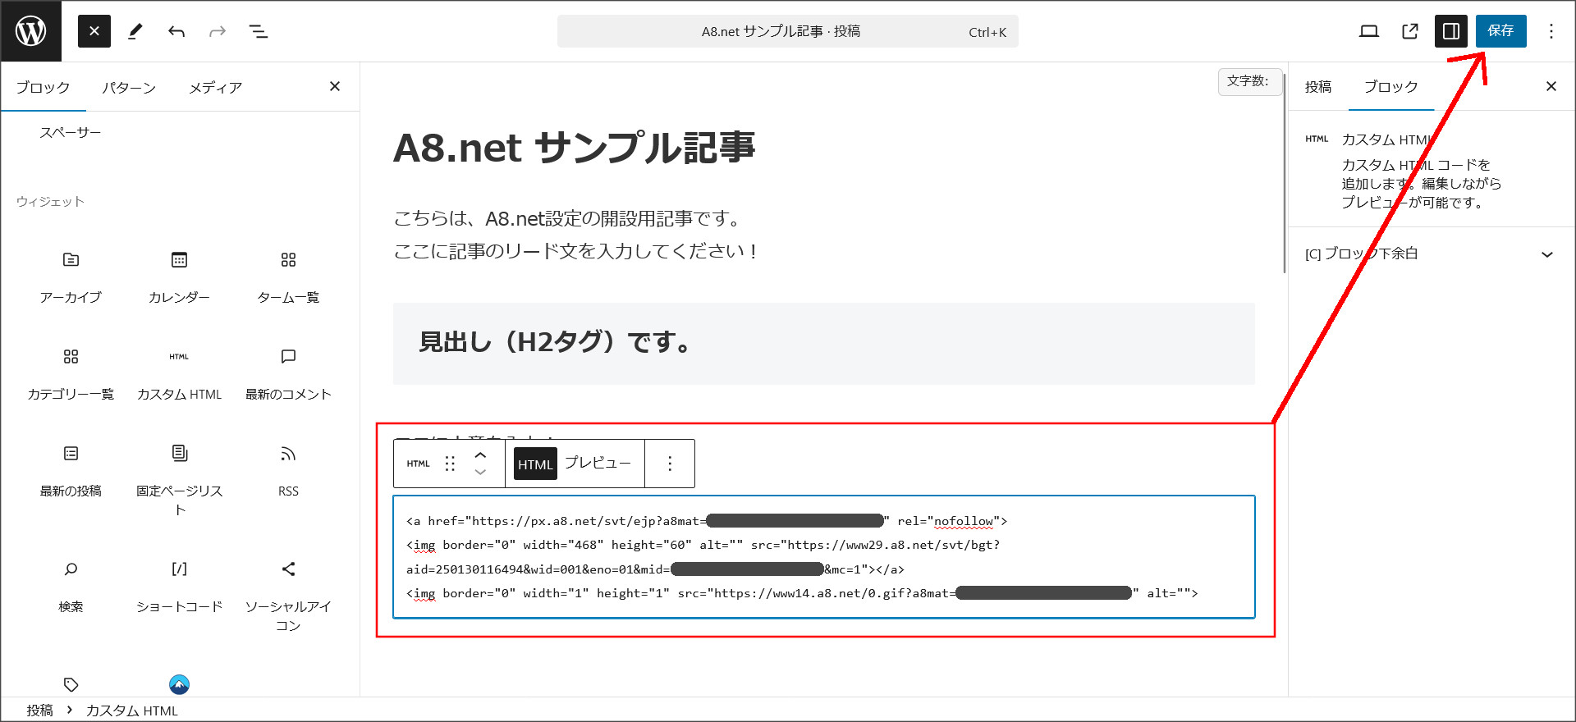Click the block drag handle icon
The height and width of the screenshot is (722, 1576).
tap(450, 464)
